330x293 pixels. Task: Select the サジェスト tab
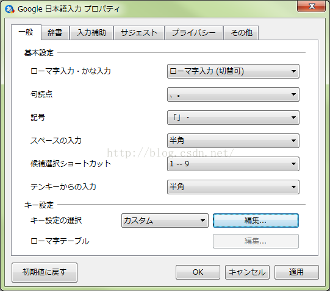139,33
